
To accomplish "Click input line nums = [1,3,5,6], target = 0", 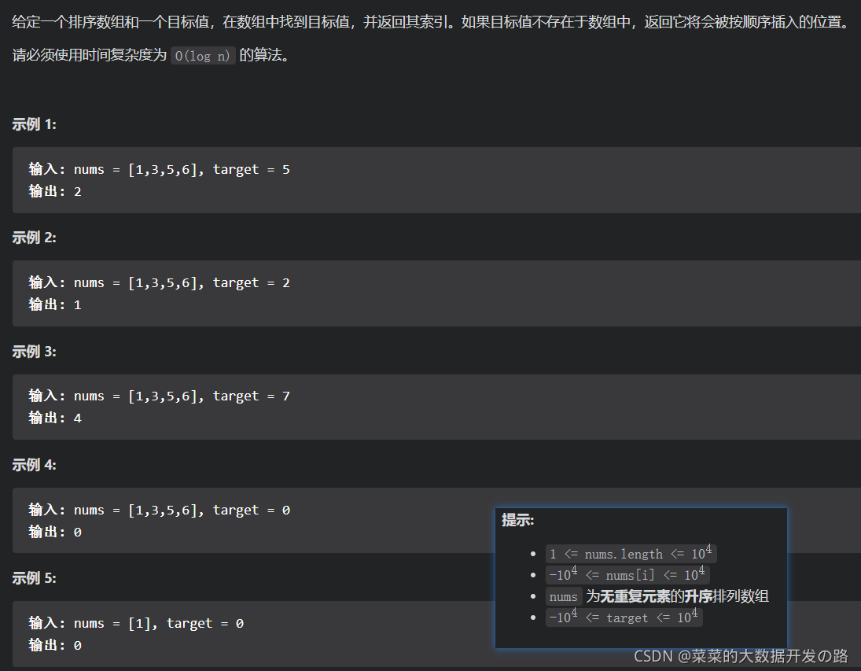I will pyautogui.click(x=160, y=510).
